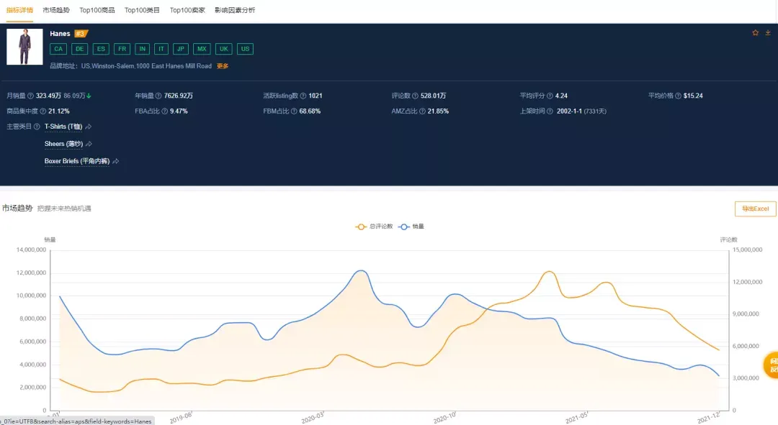Screen dimensions: 778x425
Task: Click the sales change figure 86.09万
Action: point(74,96)
